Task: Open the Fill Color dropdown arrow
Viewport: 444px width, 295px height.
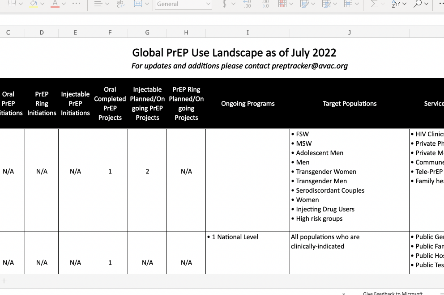Action: coord(42,4)
